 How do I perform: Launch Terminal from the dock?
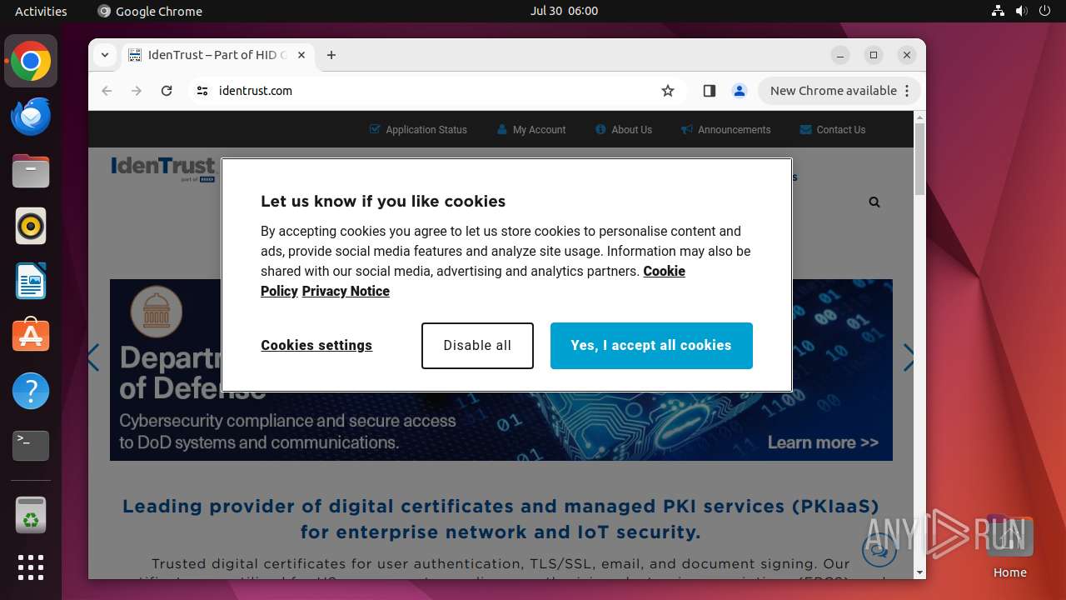[x=31, y=446]
